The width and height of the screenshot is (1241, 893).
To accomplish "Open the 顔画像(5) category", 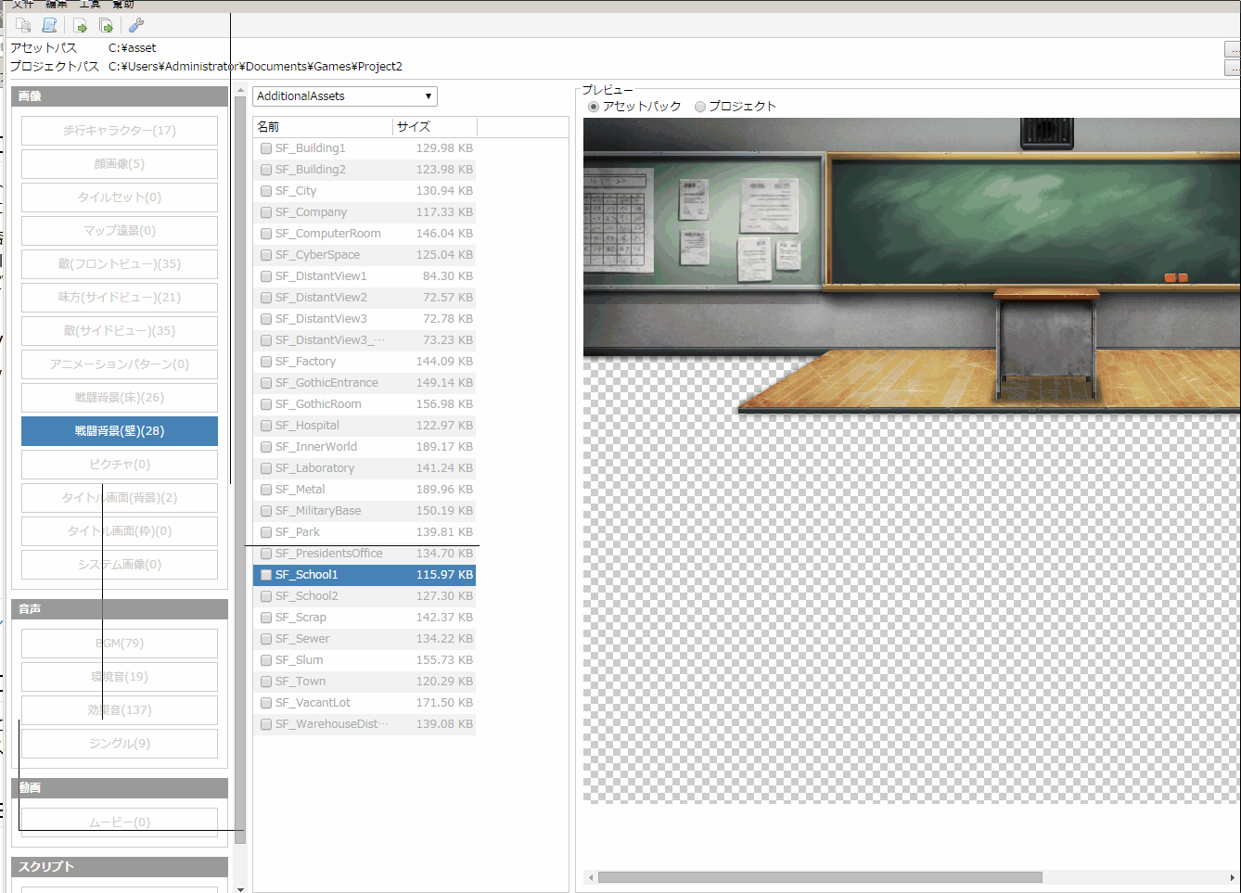I will pos(120,164).
